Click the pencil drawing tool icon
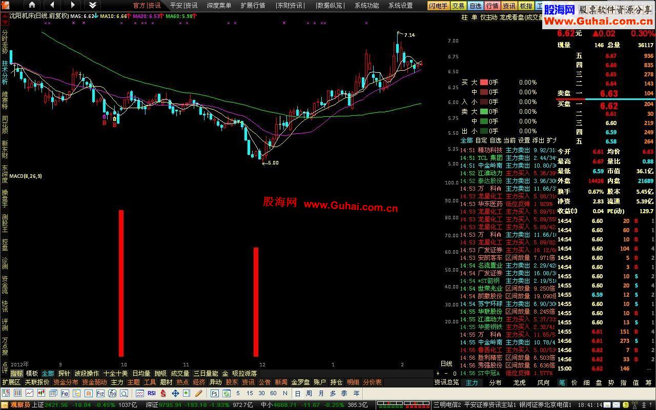This screenshot has height=410, width=656. pos(198,393)
